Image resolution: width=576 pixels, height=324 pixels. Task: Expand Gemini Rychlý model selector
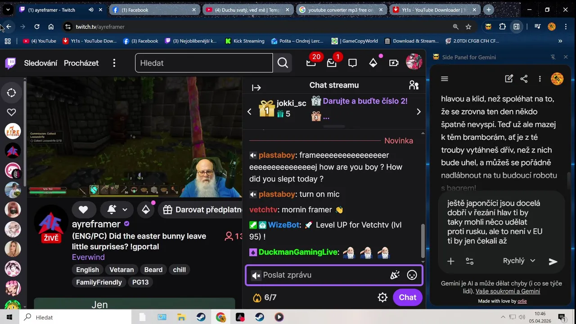click(519, 261)
